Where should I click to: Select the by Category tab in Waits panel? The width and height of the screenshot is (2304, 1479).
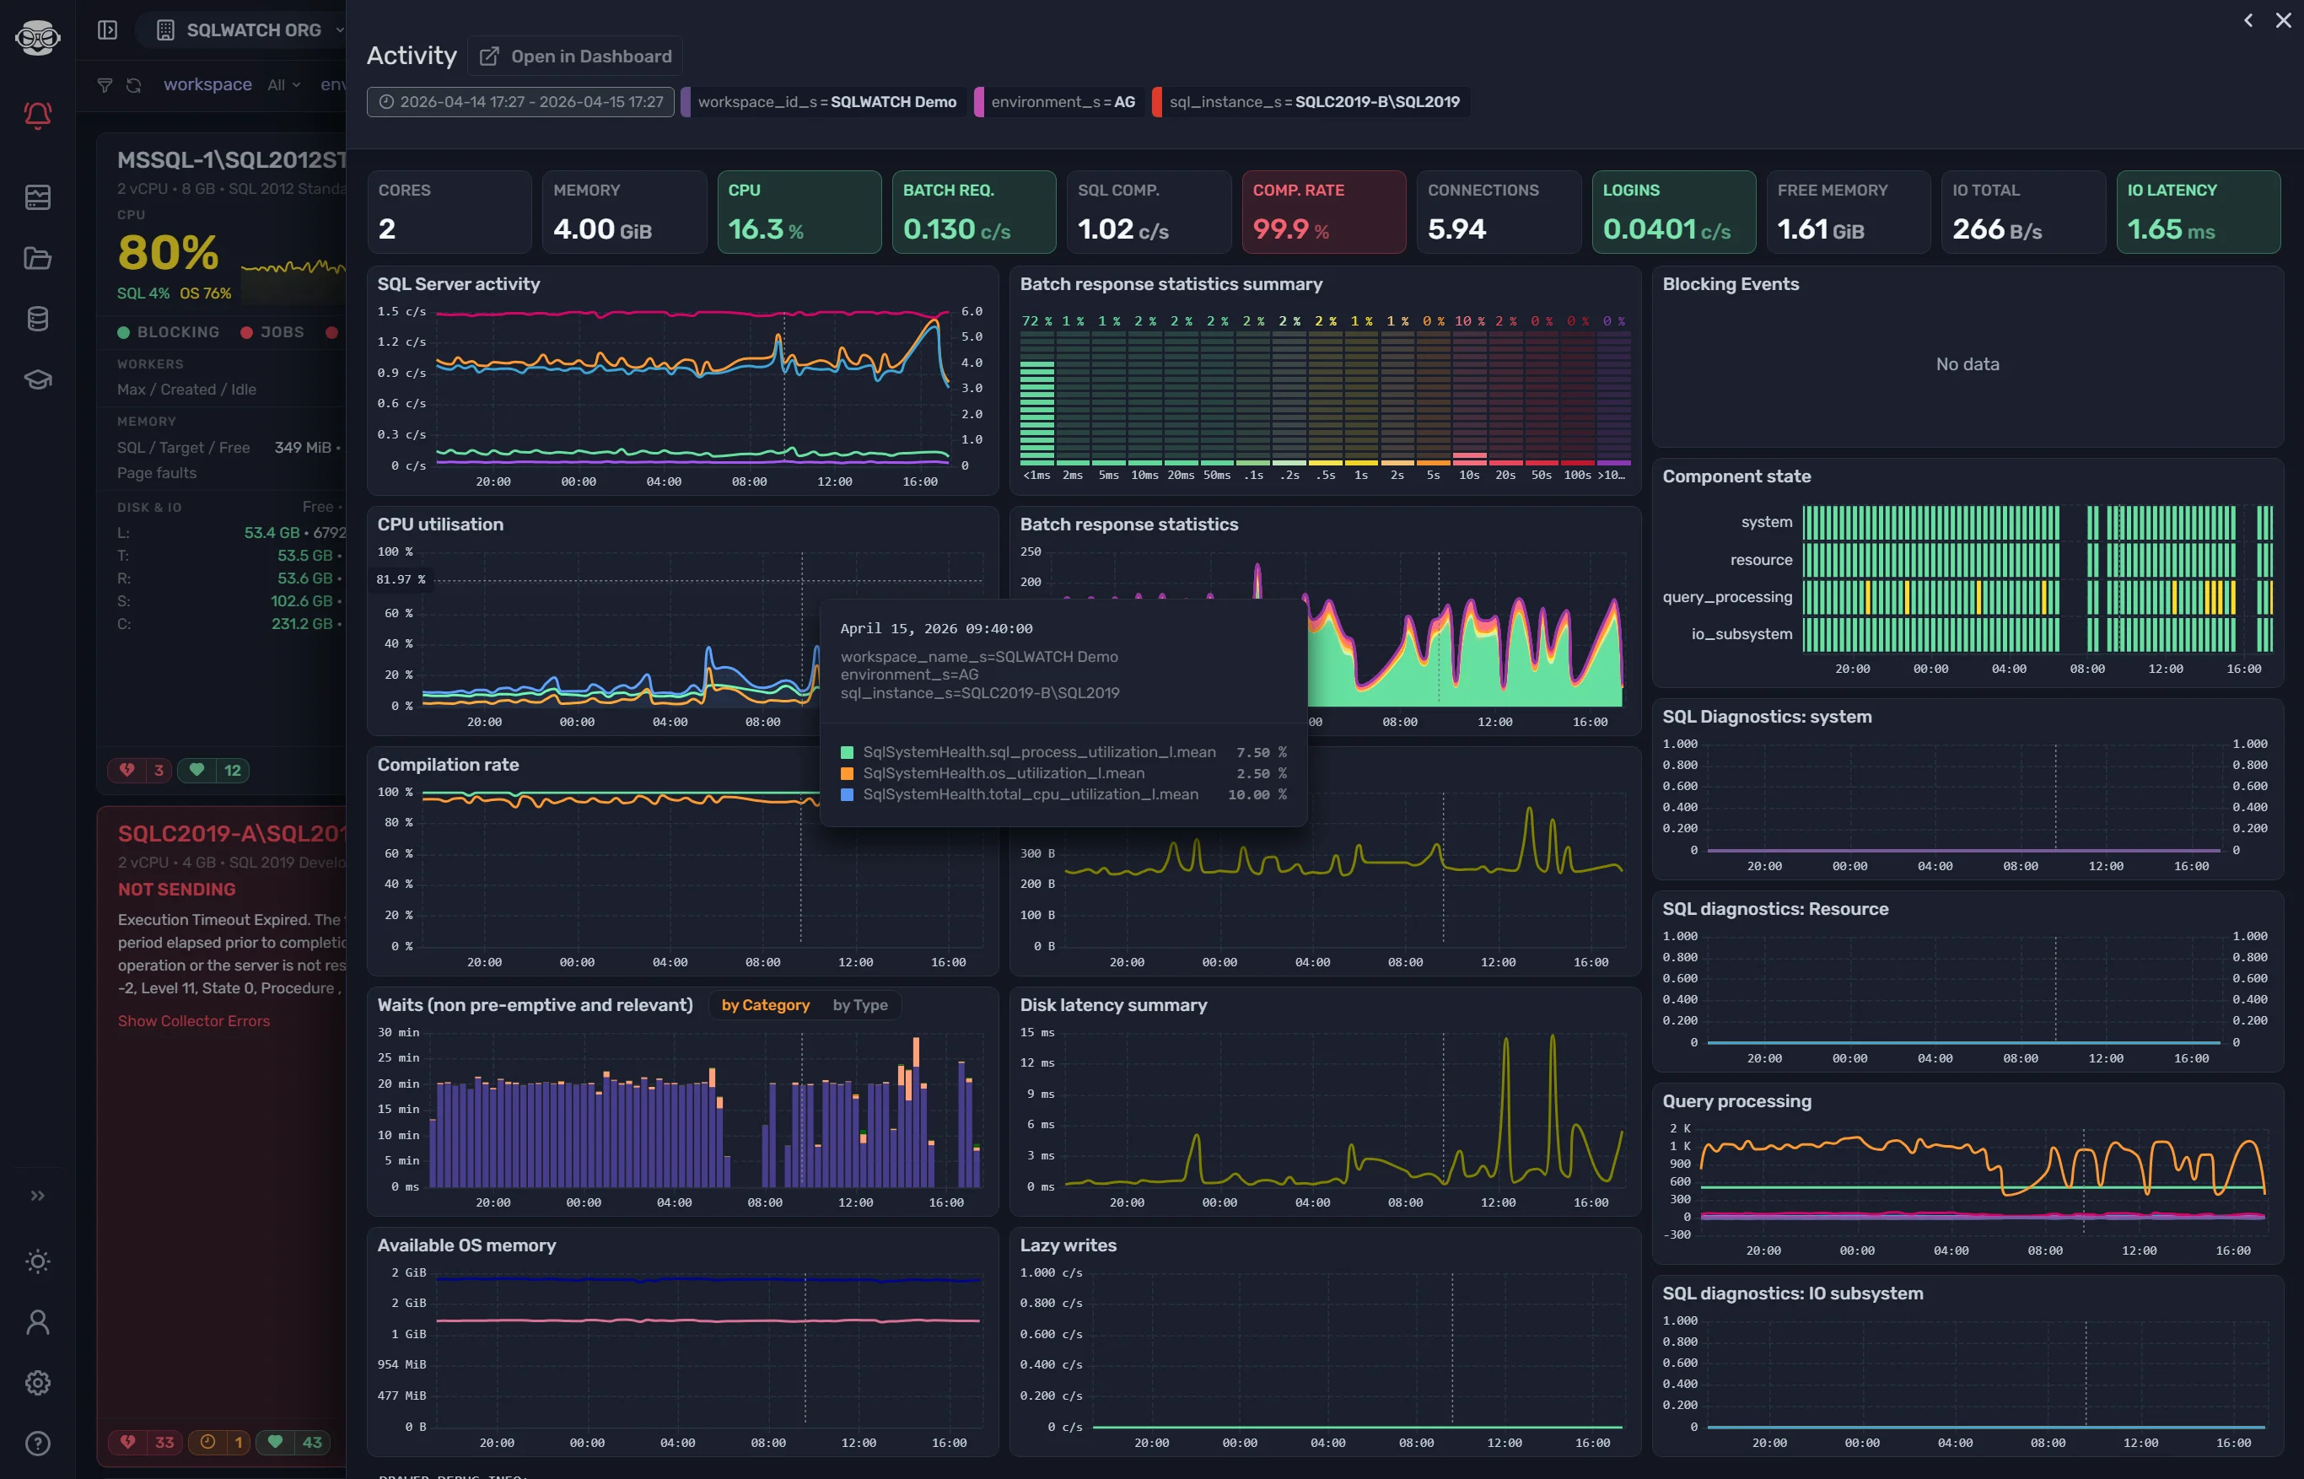(764, 1004)
